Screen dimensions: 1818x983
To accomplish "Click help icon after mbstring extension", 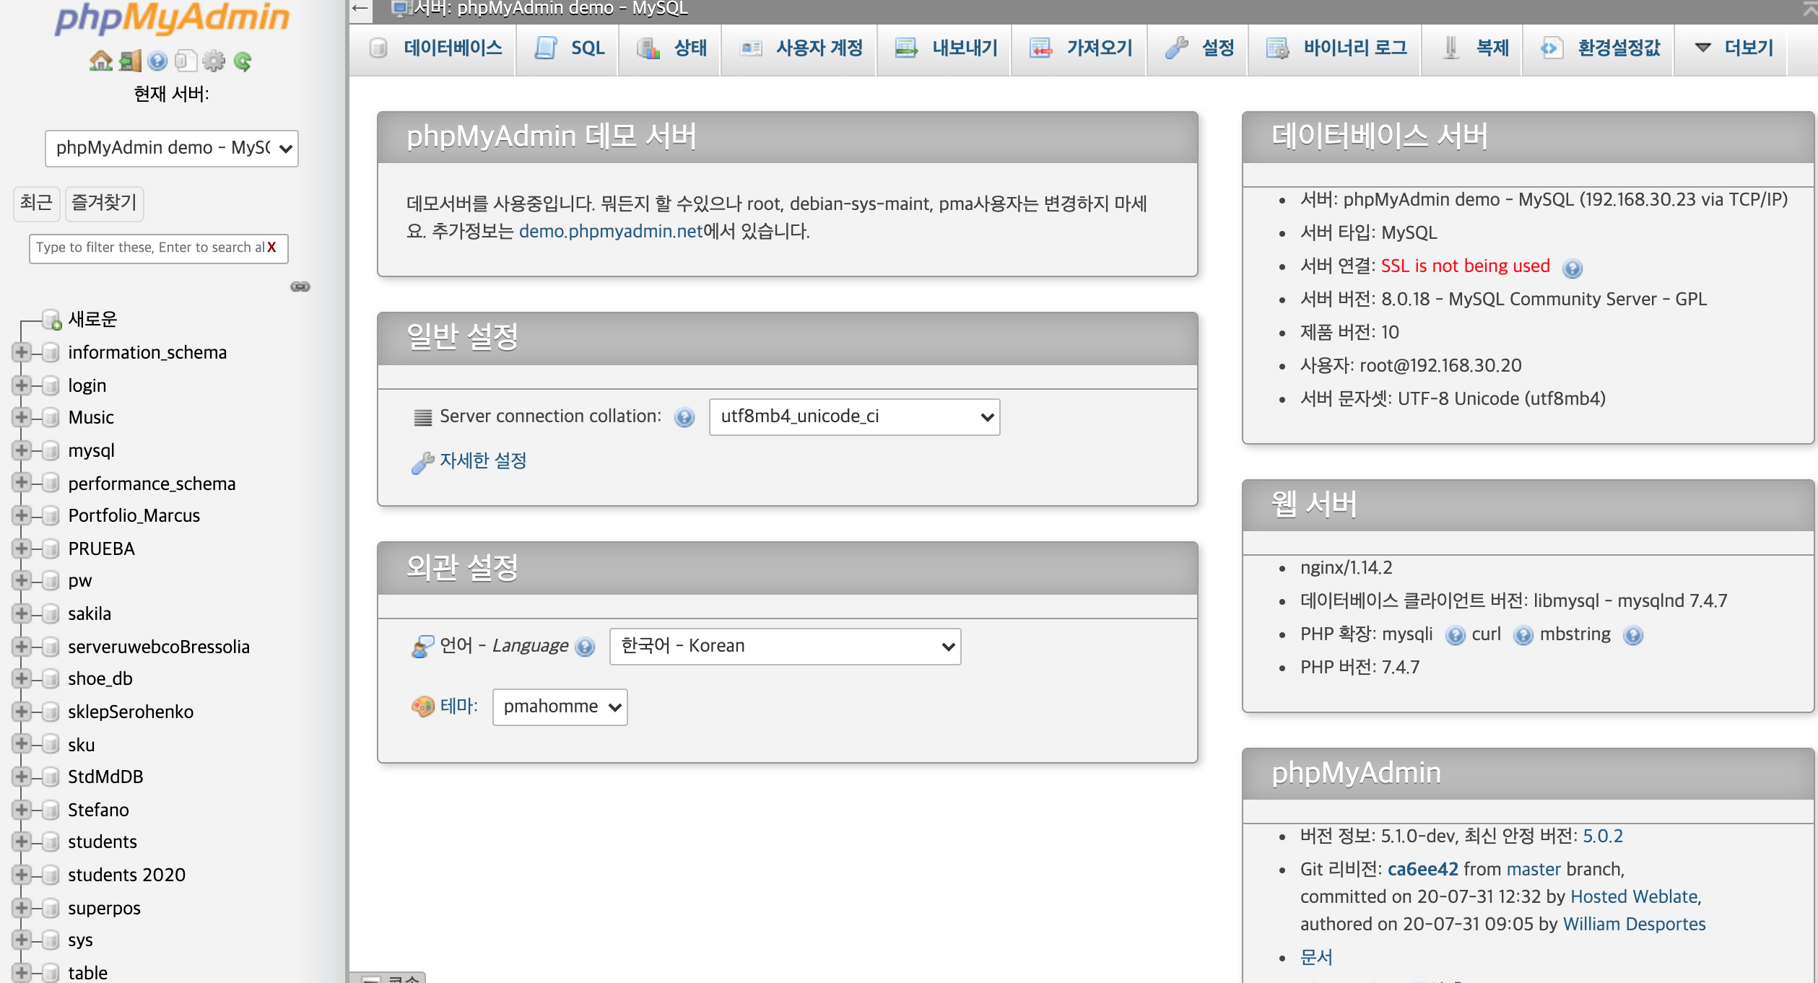I will pyautogui.click(x=1632, y=635).
